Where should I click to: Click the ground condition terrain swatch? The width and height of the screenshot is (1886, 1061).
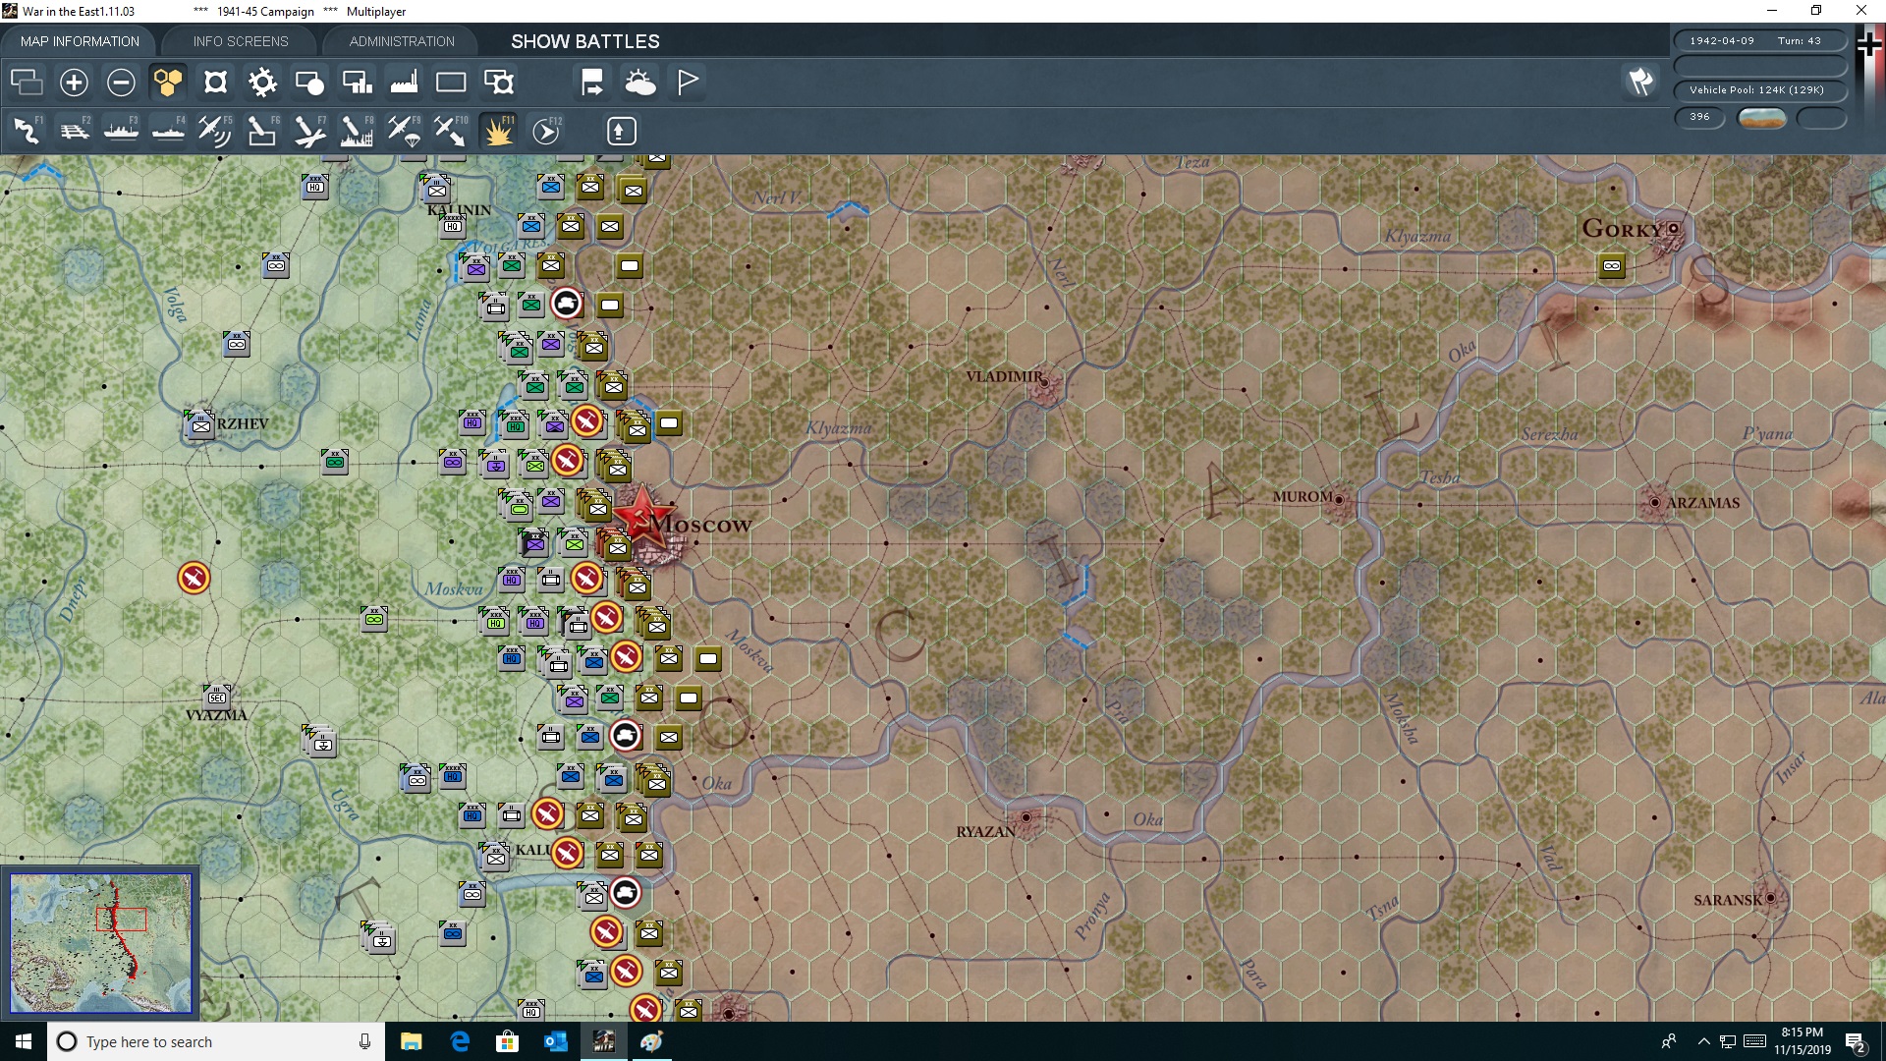point(1761,118)
